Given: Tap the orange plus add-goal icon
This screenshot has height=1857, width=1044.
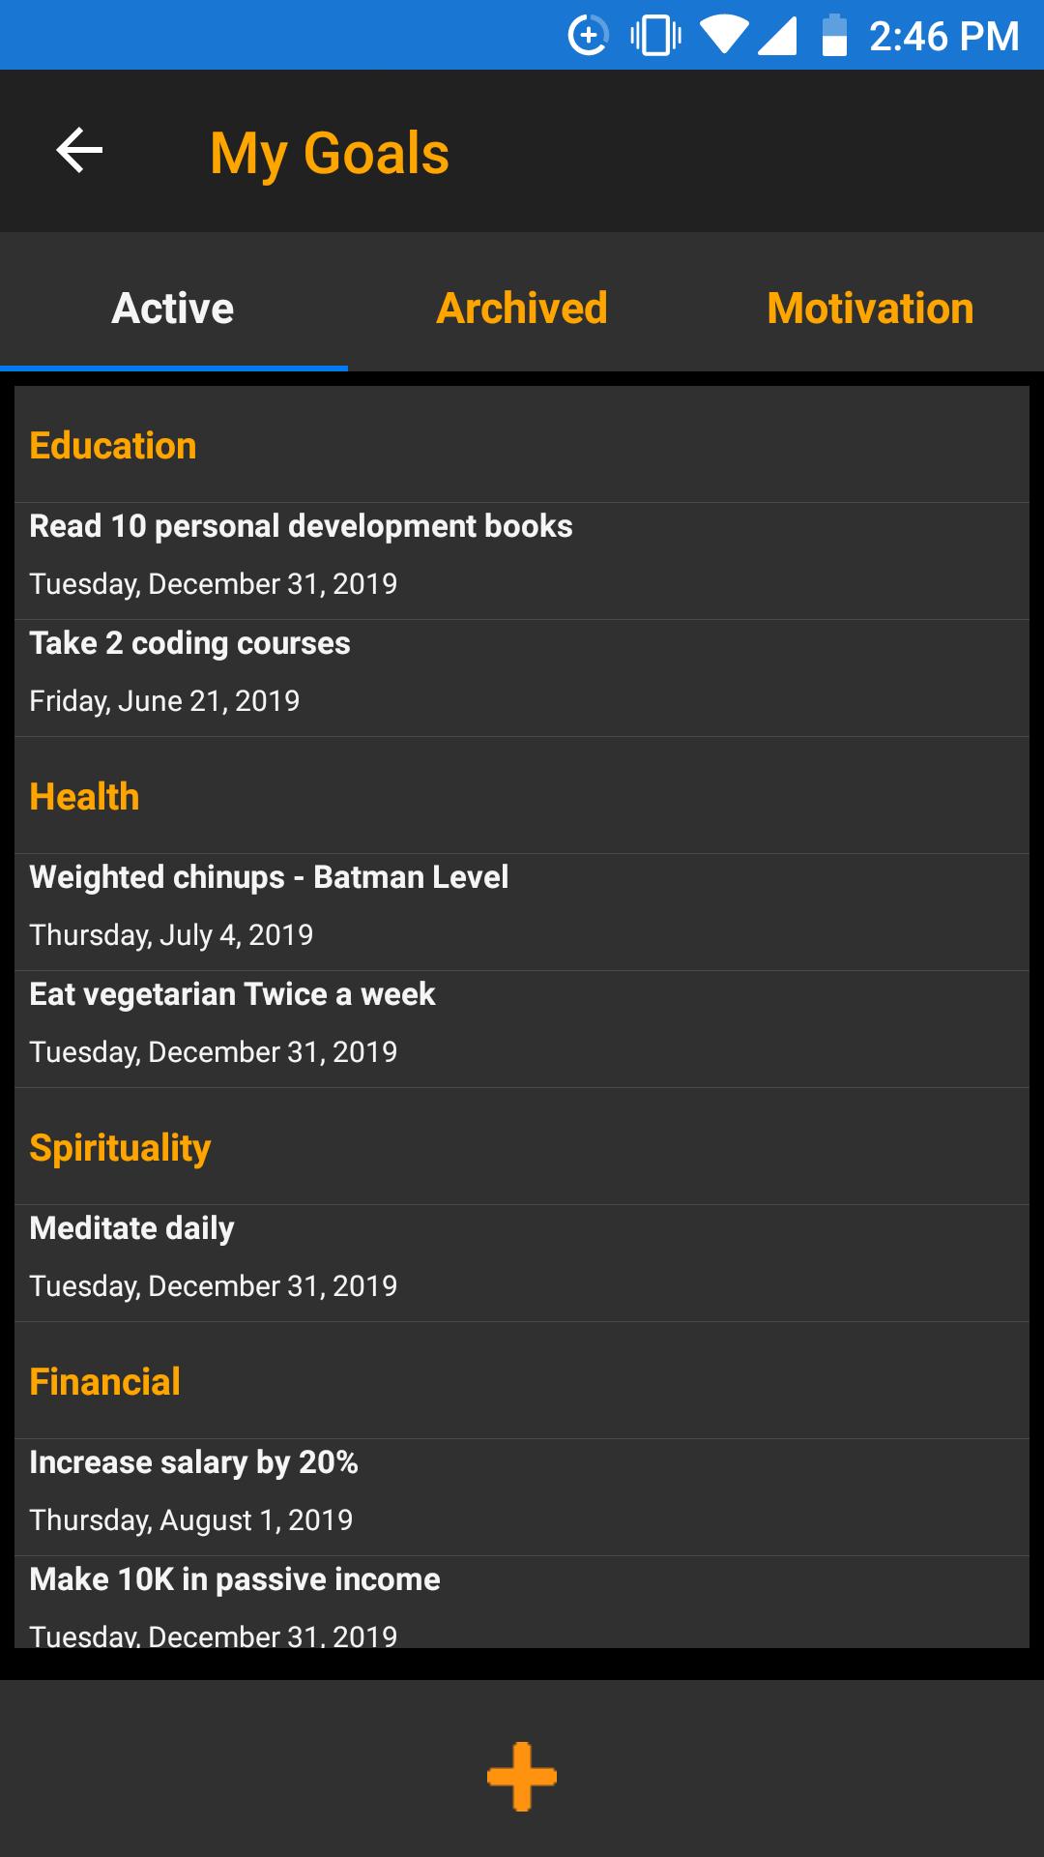Looking at the screenshot, I should (522, 1776).
